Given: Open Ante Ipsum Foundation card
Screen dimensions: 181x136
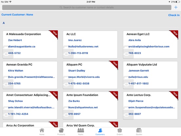Looking at the screenshot, I should (90, 105).
